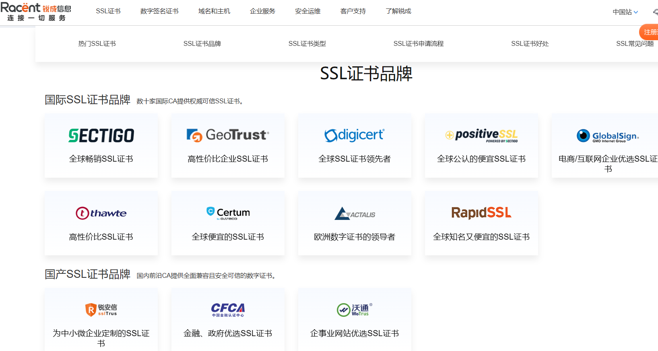The height and width of the screenshot is (351, 658).
Task: Click the orange 注册 button
Action: point(649,32)
